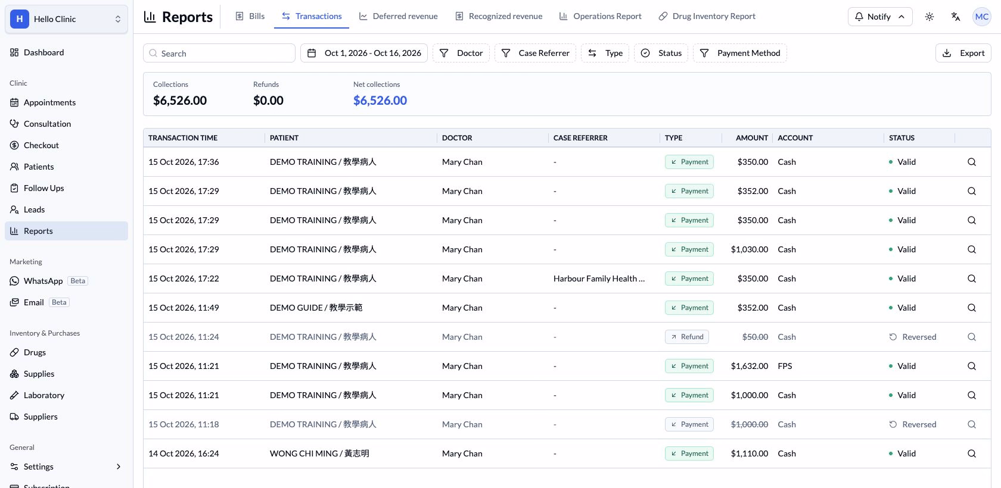Click the transactions Search field
Viewport: 1001px width, 488px height.
(x=219, y=53)
